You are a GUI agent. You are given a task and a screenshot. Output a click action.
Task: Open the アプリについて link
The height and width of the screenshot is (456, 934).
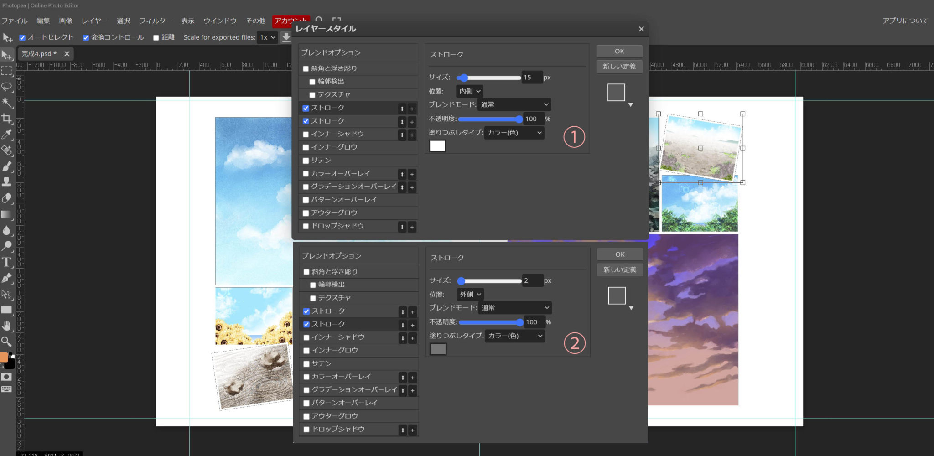905,21
